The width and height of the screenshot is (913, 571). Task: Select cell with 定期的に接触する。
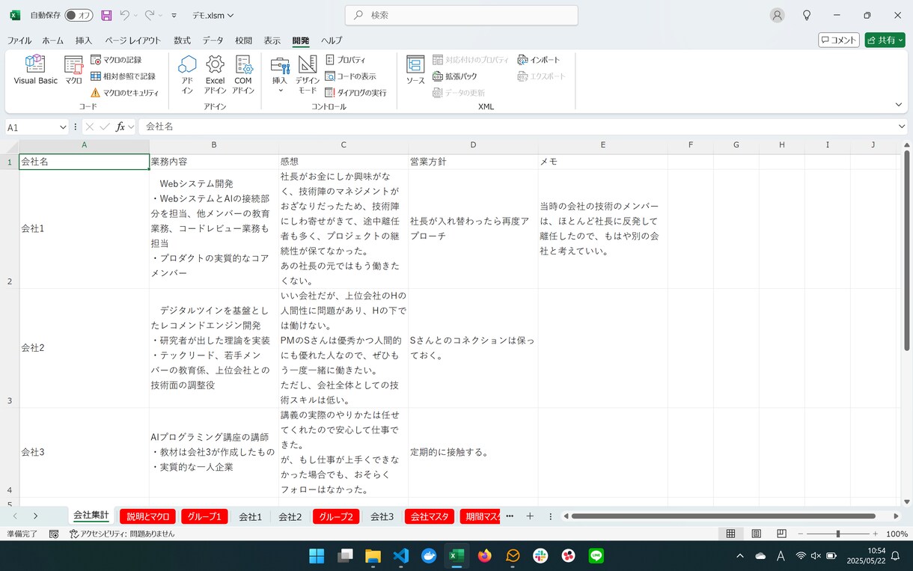click(x=473, y=453)
